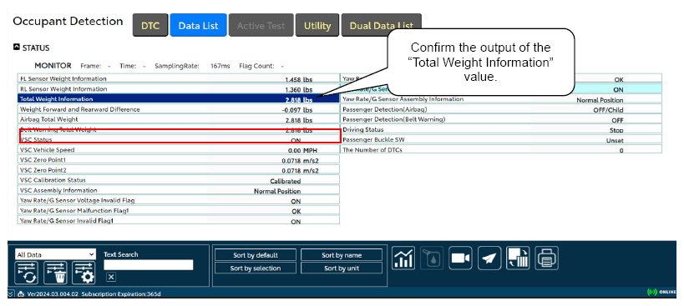Click the Ver2024.03.004.02 version text
684x306 pixels.
point(53,294)
